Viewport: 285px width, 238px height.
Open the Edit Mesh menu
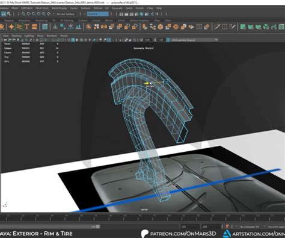[x=26, y=8]
